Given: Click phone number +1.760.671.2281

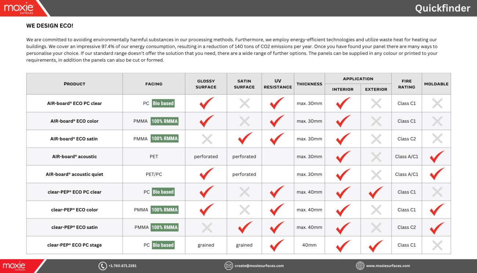Looking at the screenshot, I should [x=123, y=266].
